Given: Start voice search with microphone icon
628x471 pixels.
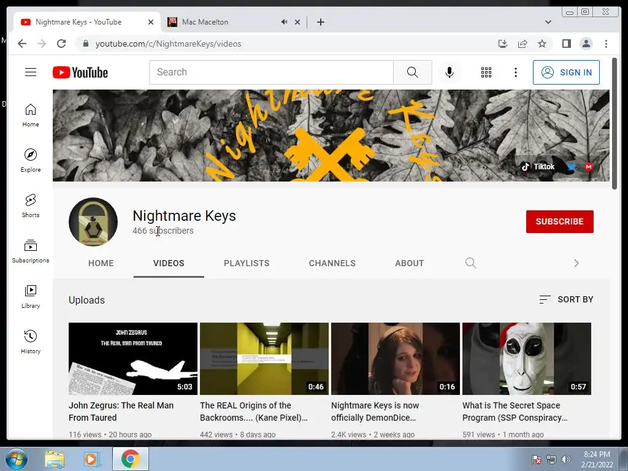Looking at the screenshot, I should pos(450,72).
